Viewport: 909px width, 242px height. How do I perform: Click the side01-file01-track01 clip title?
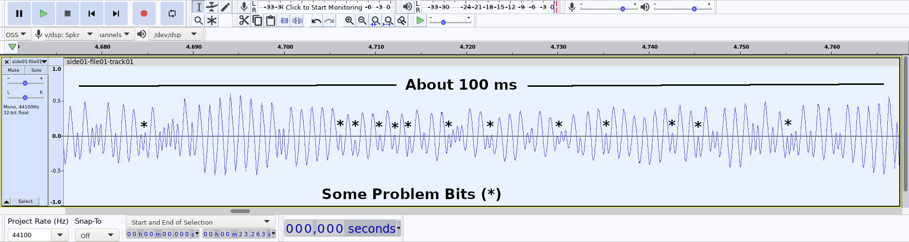pos(100,62)
